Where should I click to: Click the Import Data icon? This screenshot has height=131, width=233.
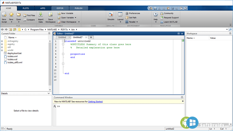(x=41, y=14)
